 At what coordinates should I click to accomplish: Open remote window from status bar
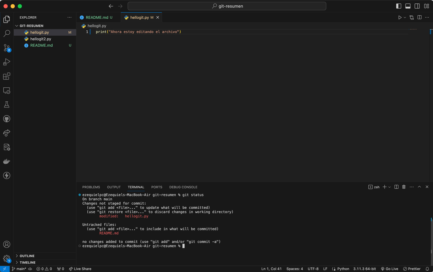click(4, 269)
